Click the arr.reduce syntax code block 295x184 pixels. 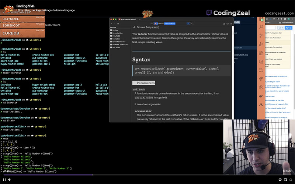[x=181, y=71]
